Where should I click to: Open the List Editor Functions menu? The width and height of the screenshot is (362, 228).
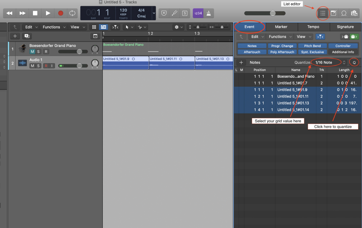pos(280,36)
